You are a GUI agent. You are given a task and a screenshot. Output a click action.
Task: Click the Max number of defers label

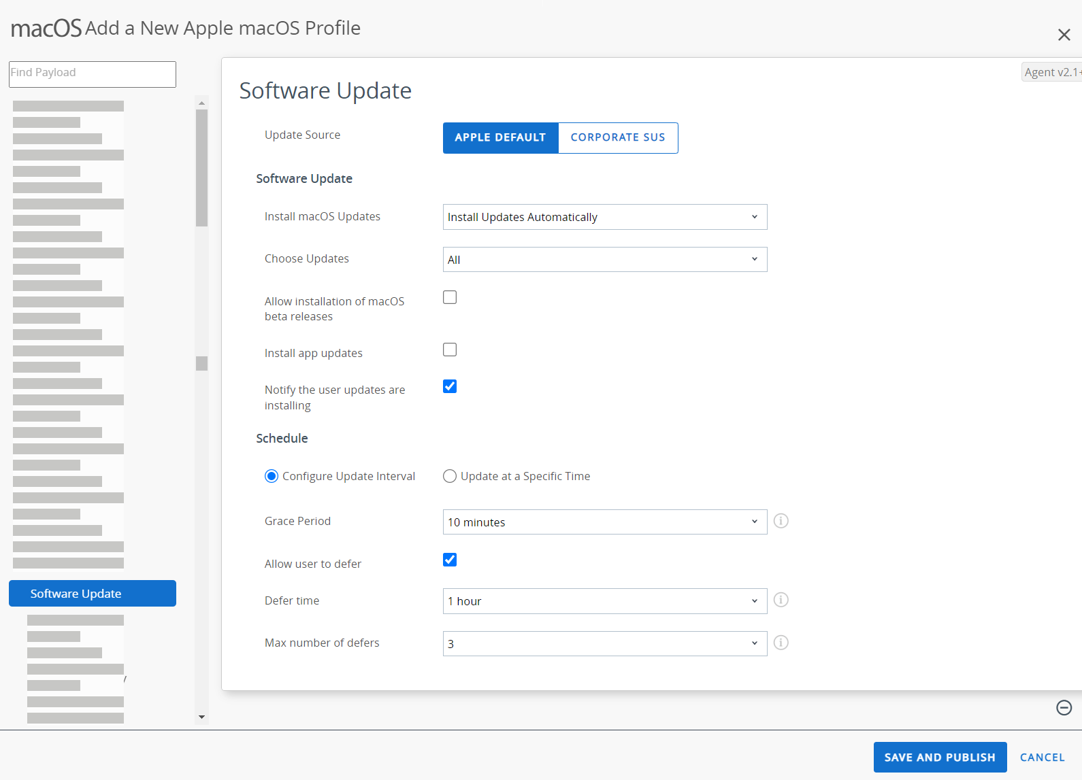tap(322, 643)
